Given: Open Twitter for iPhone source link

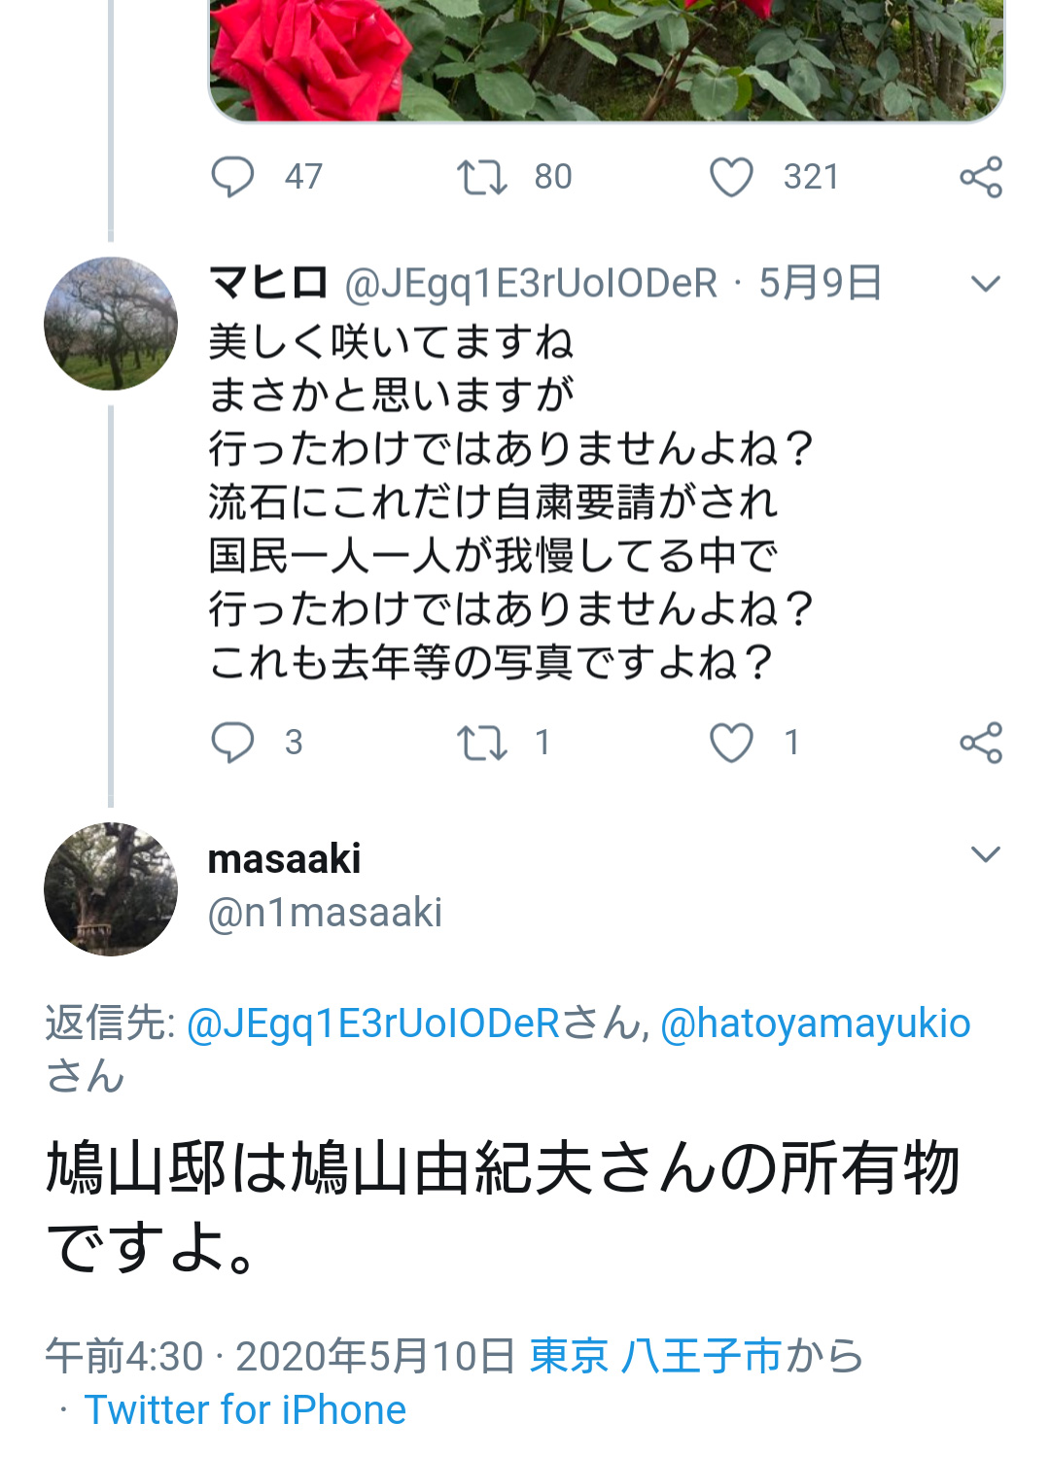Looking at the screenshot, I should 245,1409.
